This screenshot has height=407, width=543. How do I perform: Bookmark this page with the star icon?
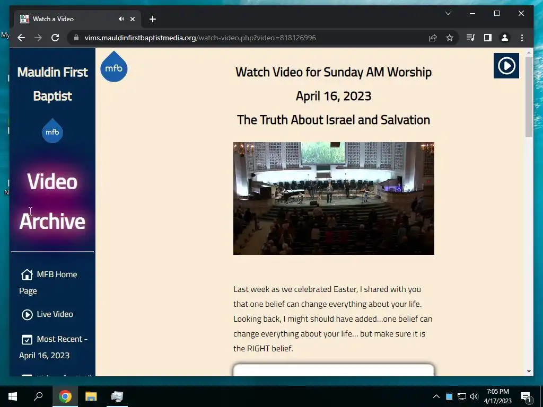pos(450,38)
